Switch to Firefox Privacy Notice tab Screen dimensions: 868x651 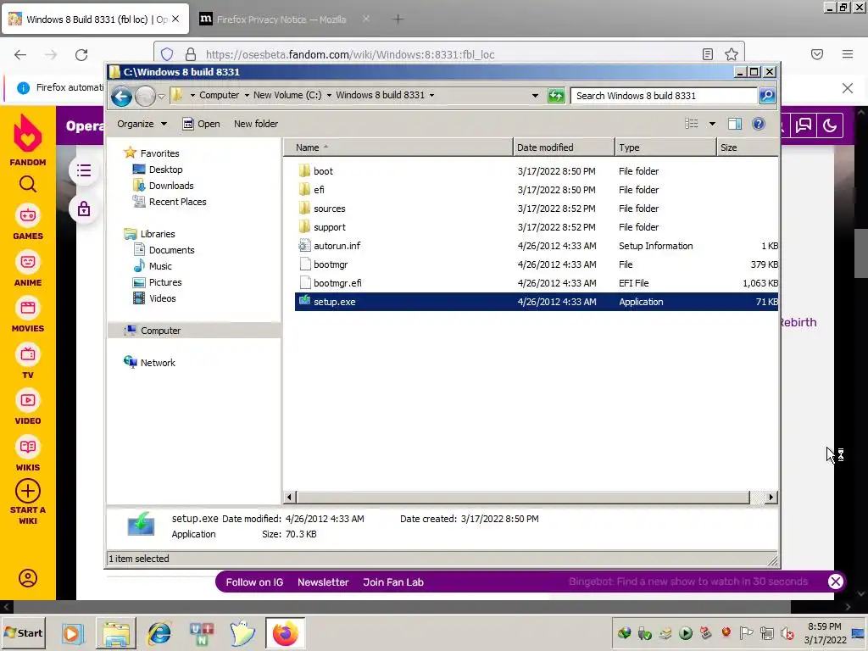[281, 19]
